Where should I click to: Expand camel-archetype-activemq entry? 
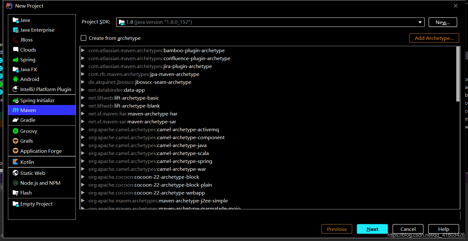[83, 130]
